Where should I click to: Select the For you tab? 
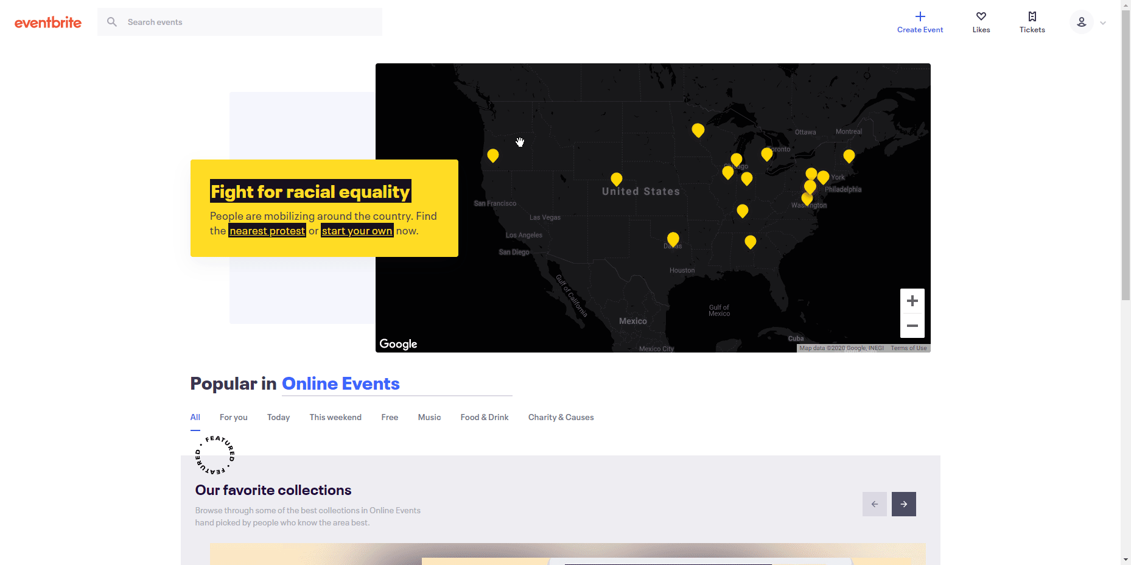tap(233, 417)
